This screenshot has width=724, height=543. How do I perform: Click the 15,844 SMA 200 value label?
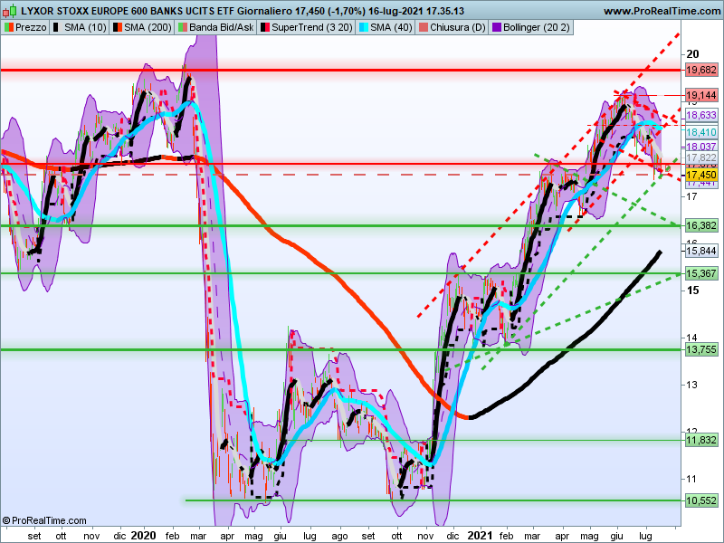[701, 252]
